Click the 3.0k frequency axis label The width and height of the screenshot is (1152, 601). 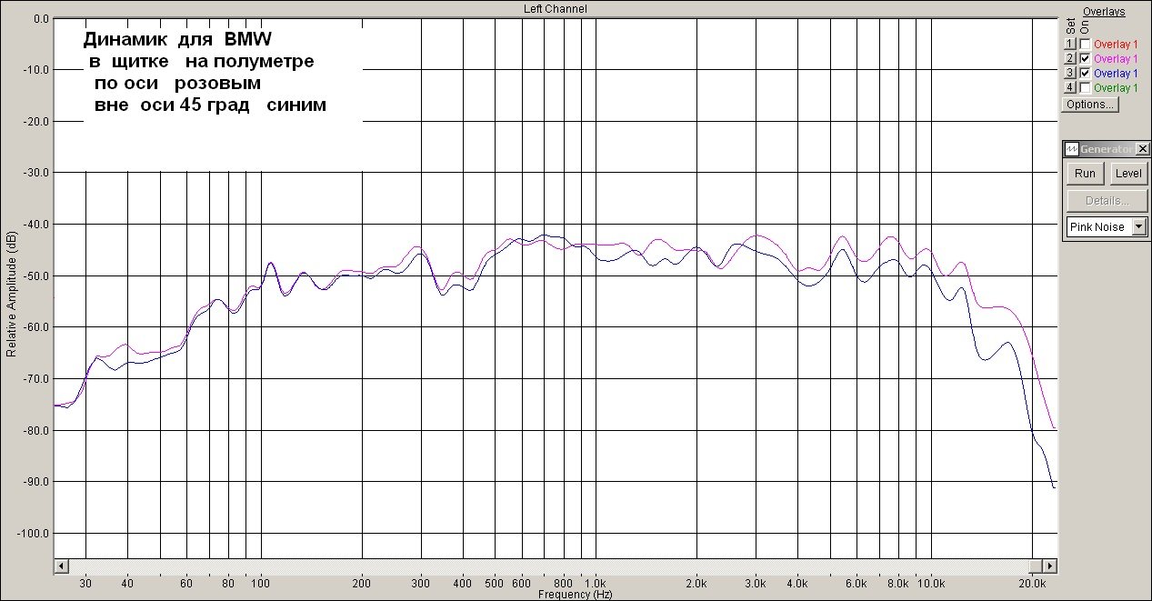(x=755, y=583)
